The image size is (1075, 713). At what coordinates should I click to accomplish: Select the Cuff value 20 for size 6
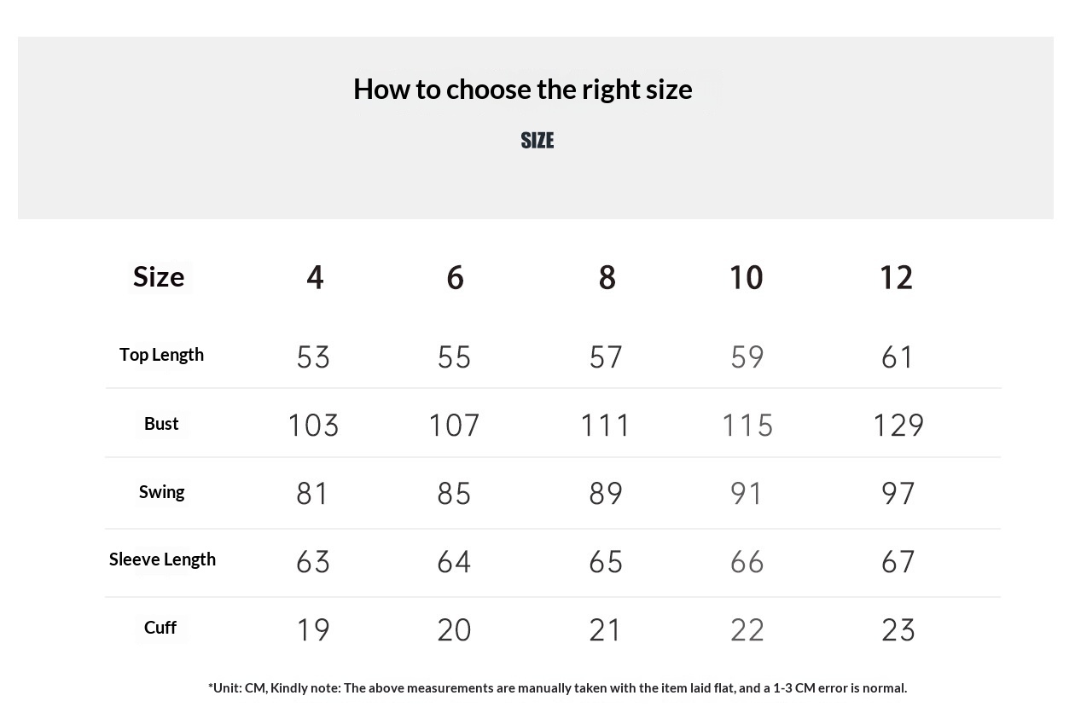pyautogui.click(x=454, y=629)
